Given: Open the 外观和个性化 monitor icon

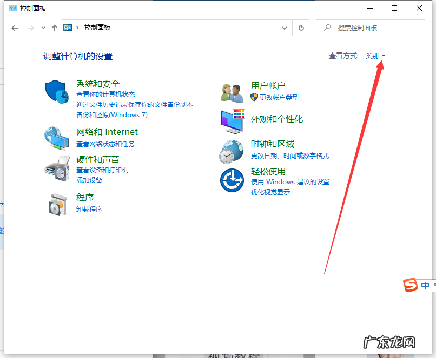Looking at the screenshot, I should pos(232,121).
